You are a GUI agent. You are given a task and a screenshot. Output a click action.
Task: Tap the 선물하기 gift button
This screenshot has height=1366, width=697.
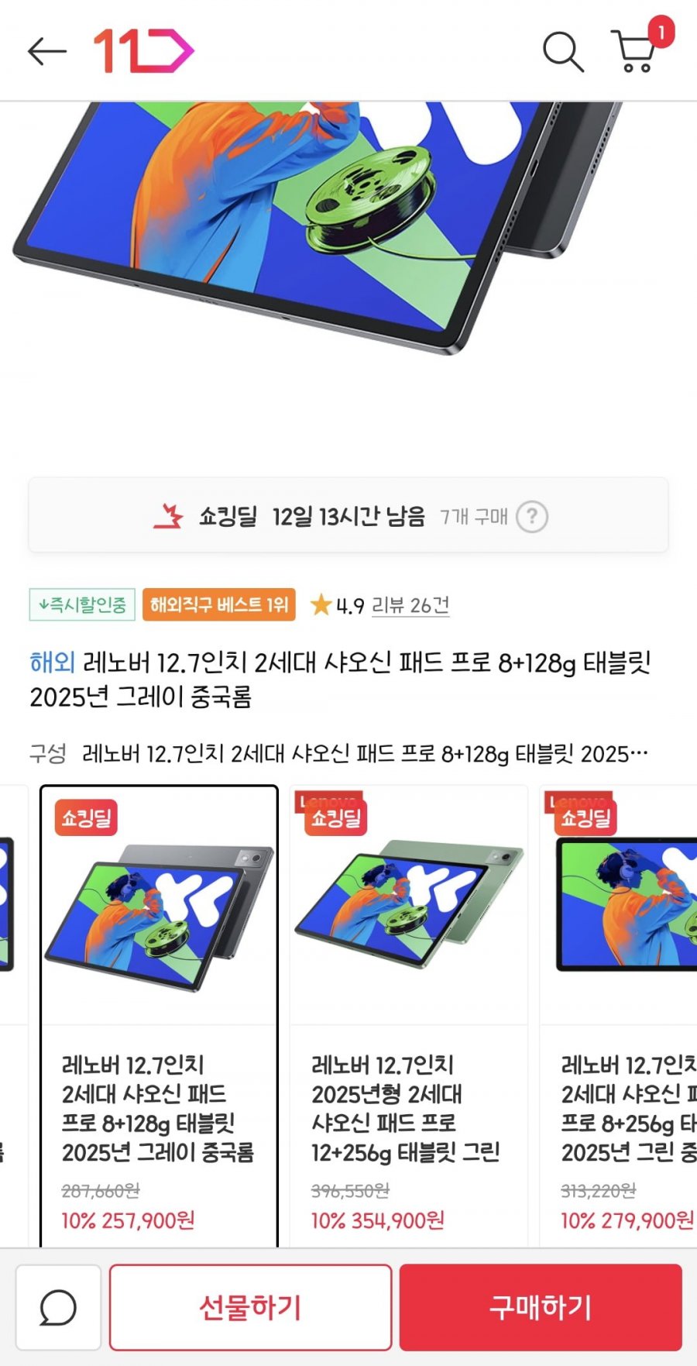click(250, 1308)
